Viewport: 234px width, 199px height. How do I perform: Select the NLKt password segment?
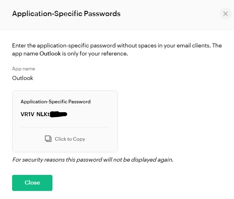pos(43,114)
